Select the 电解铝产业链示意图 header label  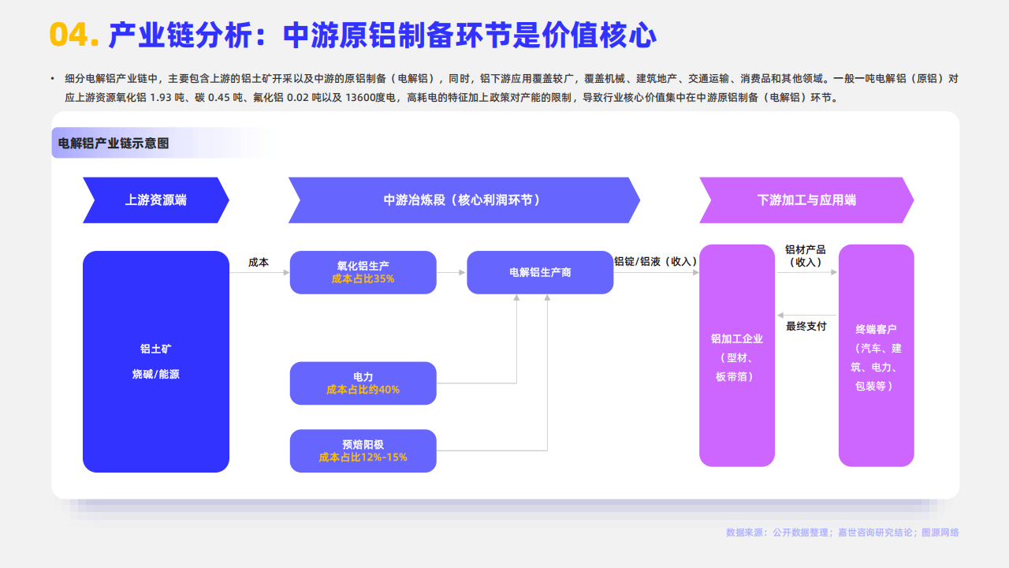click(114, 143)
